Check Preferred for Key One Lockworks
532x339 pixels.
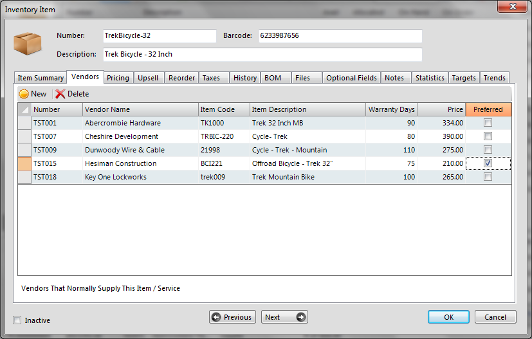click(x=488, y=177)
